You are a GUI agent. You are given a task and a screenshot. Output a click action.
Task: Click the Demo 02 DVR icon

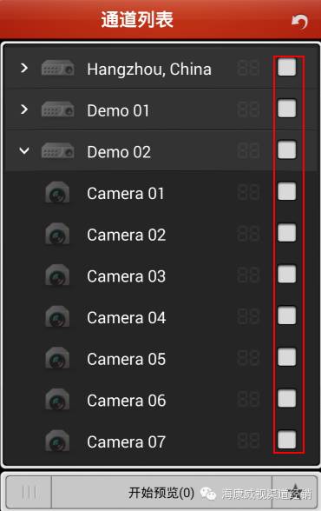tap(57, 150)
